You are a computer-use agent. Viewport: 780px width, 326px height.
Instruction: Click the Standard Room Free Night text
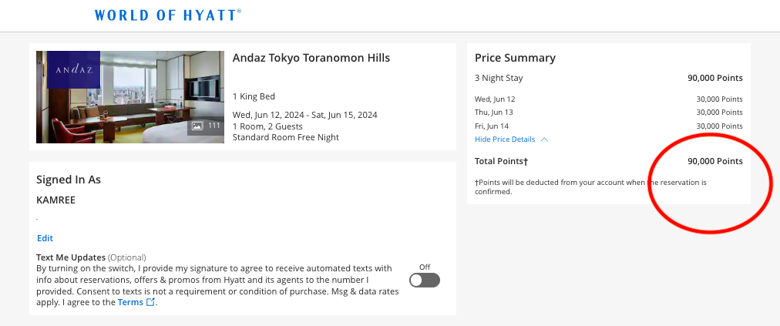pyautogui.click(x=286, y=137)
